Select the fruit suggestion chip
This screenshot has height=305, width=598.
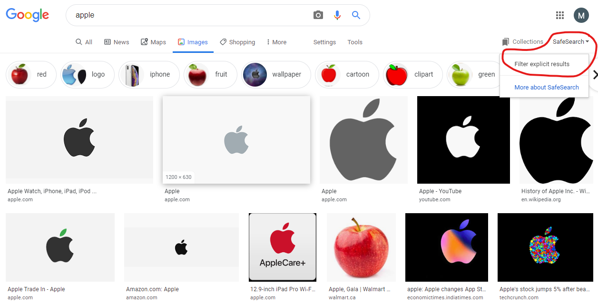[x=210, y=75]
